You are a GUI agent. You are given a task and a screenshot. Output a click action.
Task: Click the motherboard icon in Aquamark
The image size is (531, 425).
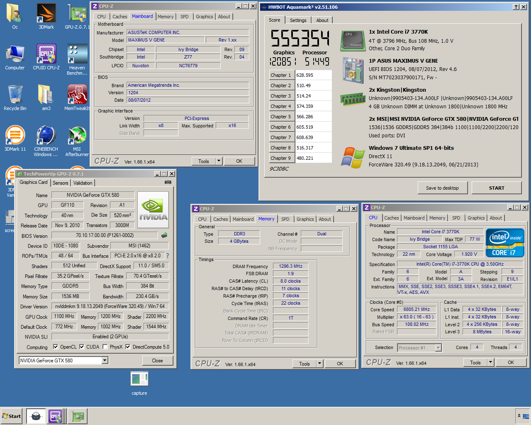[353, 70]
